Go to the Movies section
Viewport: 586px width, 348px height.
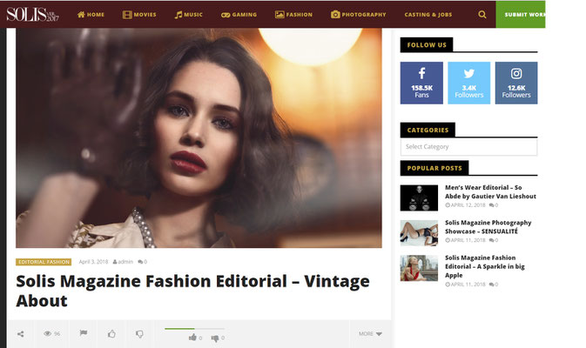point(139,15)
